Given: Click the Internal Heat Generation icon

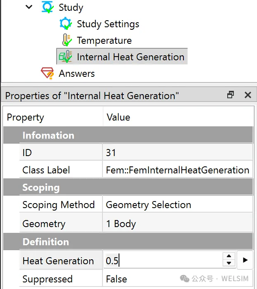Looking at the screenshot, I should [65, 57].
